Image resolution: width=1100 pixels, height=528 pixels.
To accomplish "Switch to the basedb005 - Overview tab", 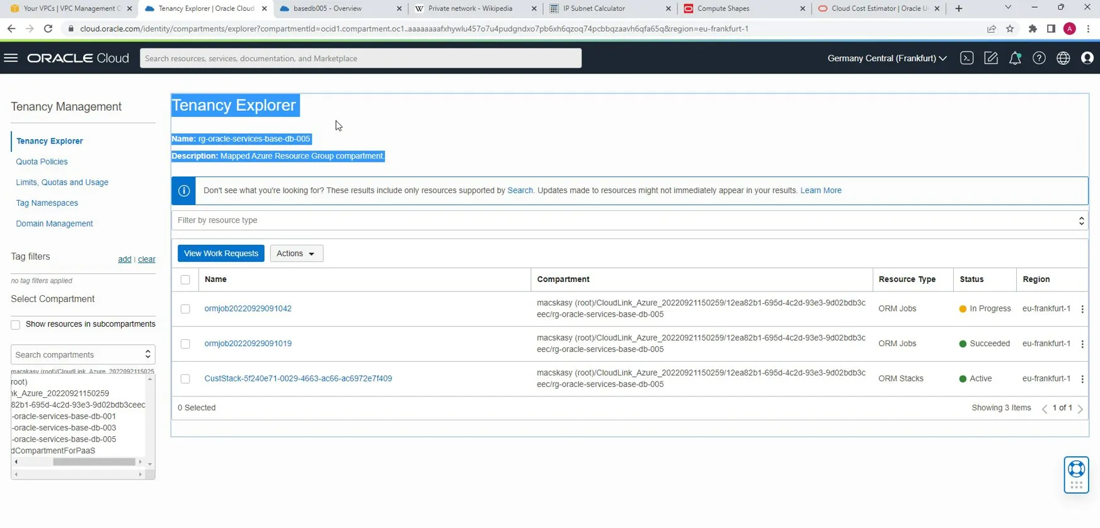I will (339, 8).
